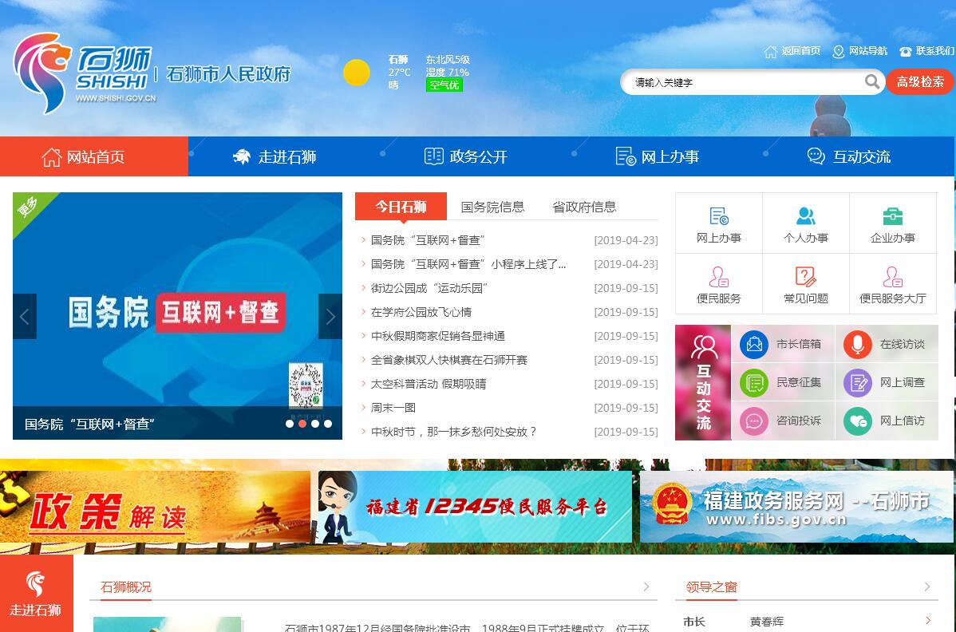
Task: Click the 常见问题 icon
Action: point(806,277)
